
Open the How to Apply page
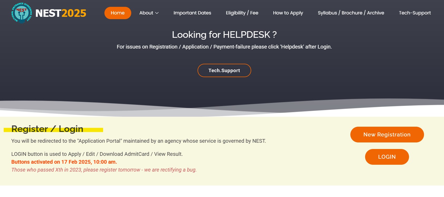(x=288, y=13)
